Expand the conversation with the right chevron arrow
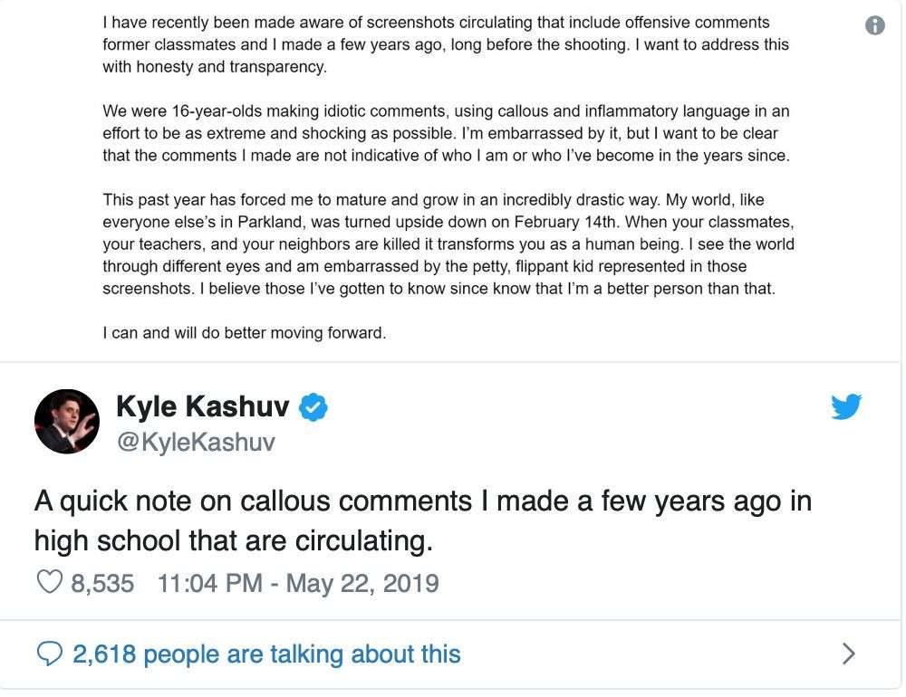Screen dimensions: 906x697 848,654
